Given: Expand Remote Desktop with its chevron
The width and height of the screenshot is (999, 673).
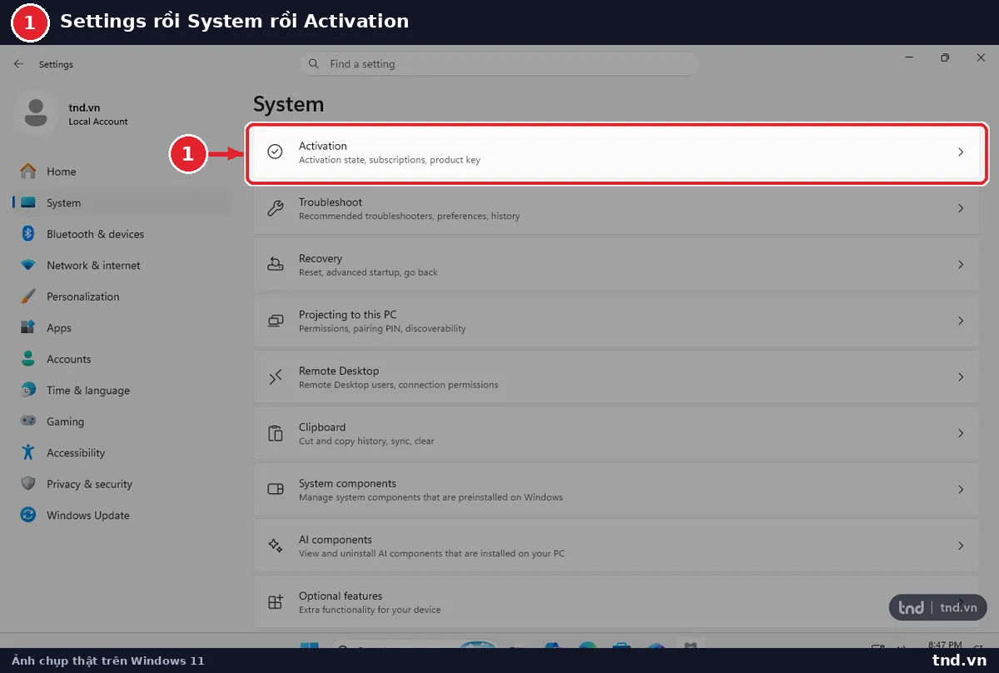Looking at the screenshot, I should pos(961,377).
